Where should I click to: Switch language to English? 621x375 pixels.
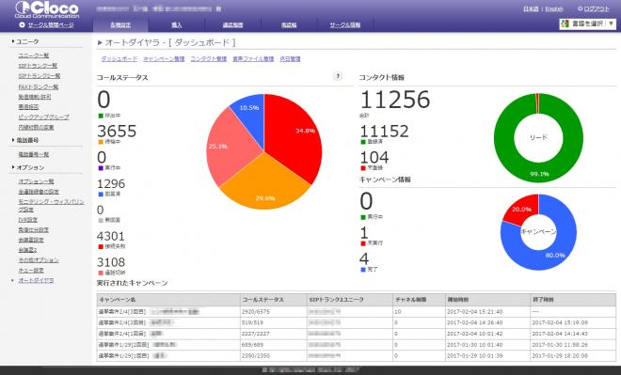click(x=554, y=8)
